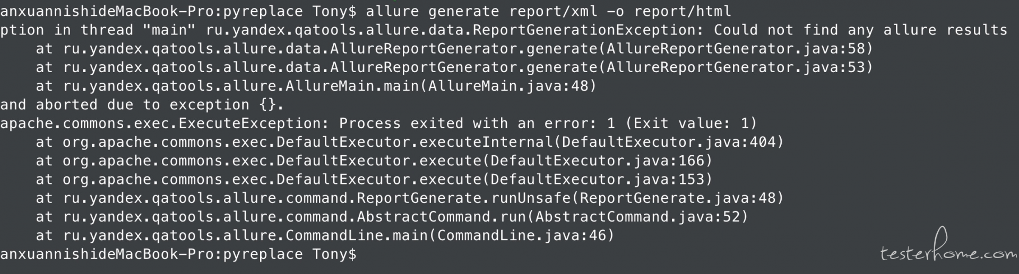The image size is (1019, 274).
Task: Click 'ReportGenerationException' in the error line
Action: [x=584, y=30]
